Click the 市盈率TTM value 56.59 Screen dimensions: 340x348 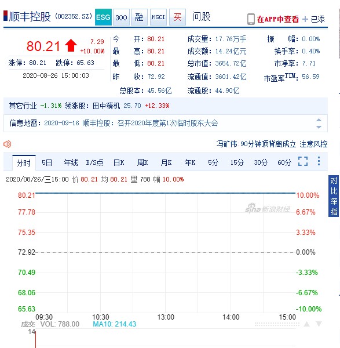tap(310, 77)
